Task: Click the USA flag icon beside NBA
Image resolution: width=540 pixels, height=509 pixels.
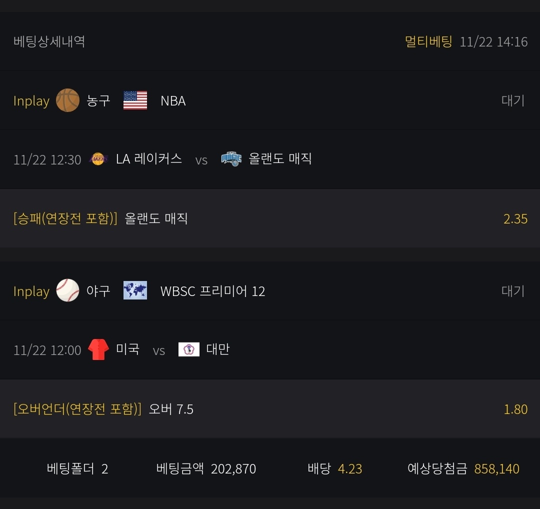Action: point(135,100)
